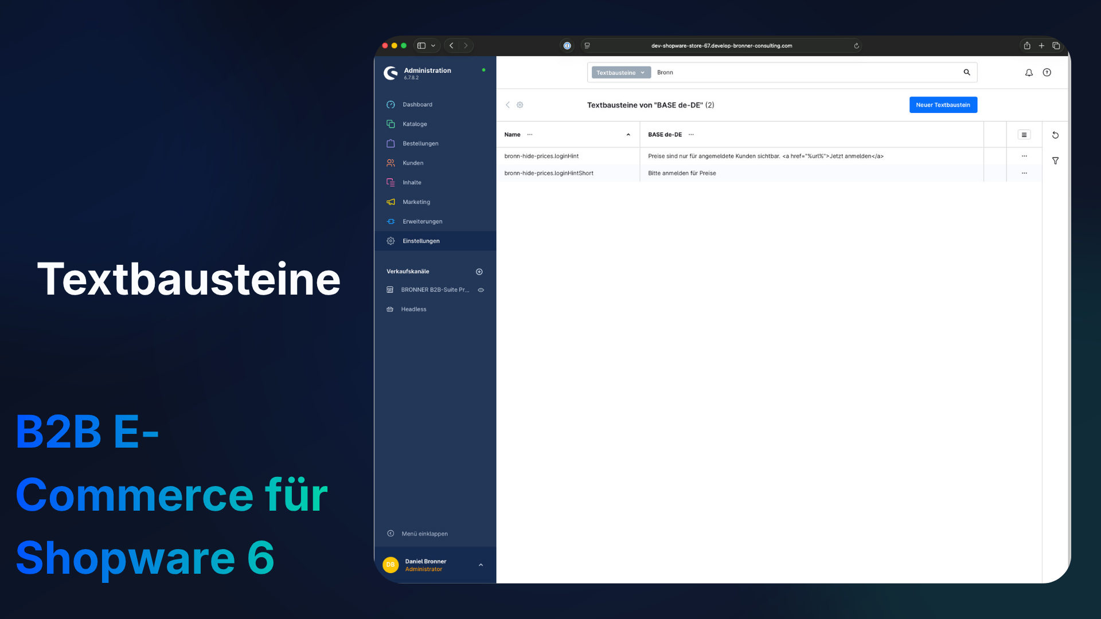
Task: Open row actions for bronn-hide-prices.loginHint
Action: pyautogui.click(x=1024, y=156)
